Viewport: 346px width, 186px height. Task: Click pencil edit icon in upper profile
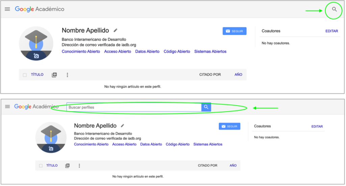click(116, 30)
